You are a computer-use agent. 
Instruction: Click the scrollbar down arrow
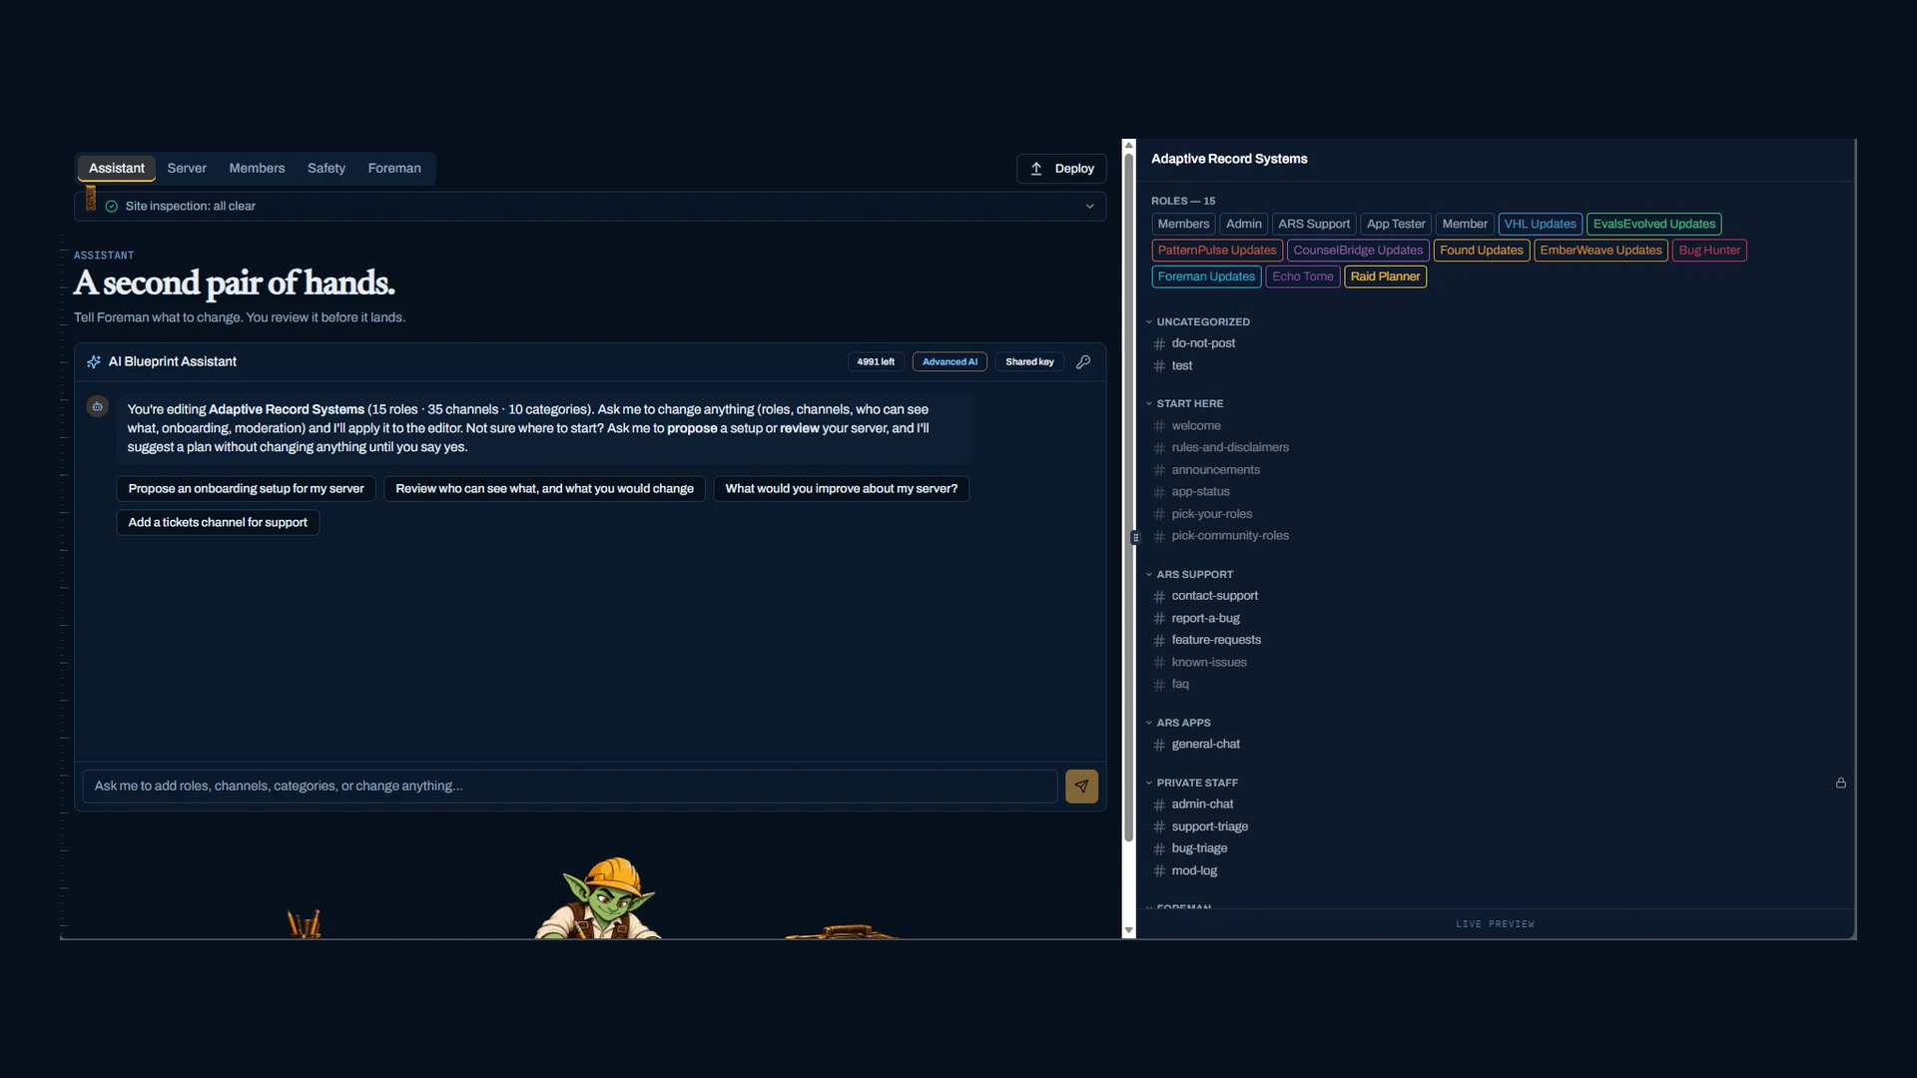click(1129, 931)
